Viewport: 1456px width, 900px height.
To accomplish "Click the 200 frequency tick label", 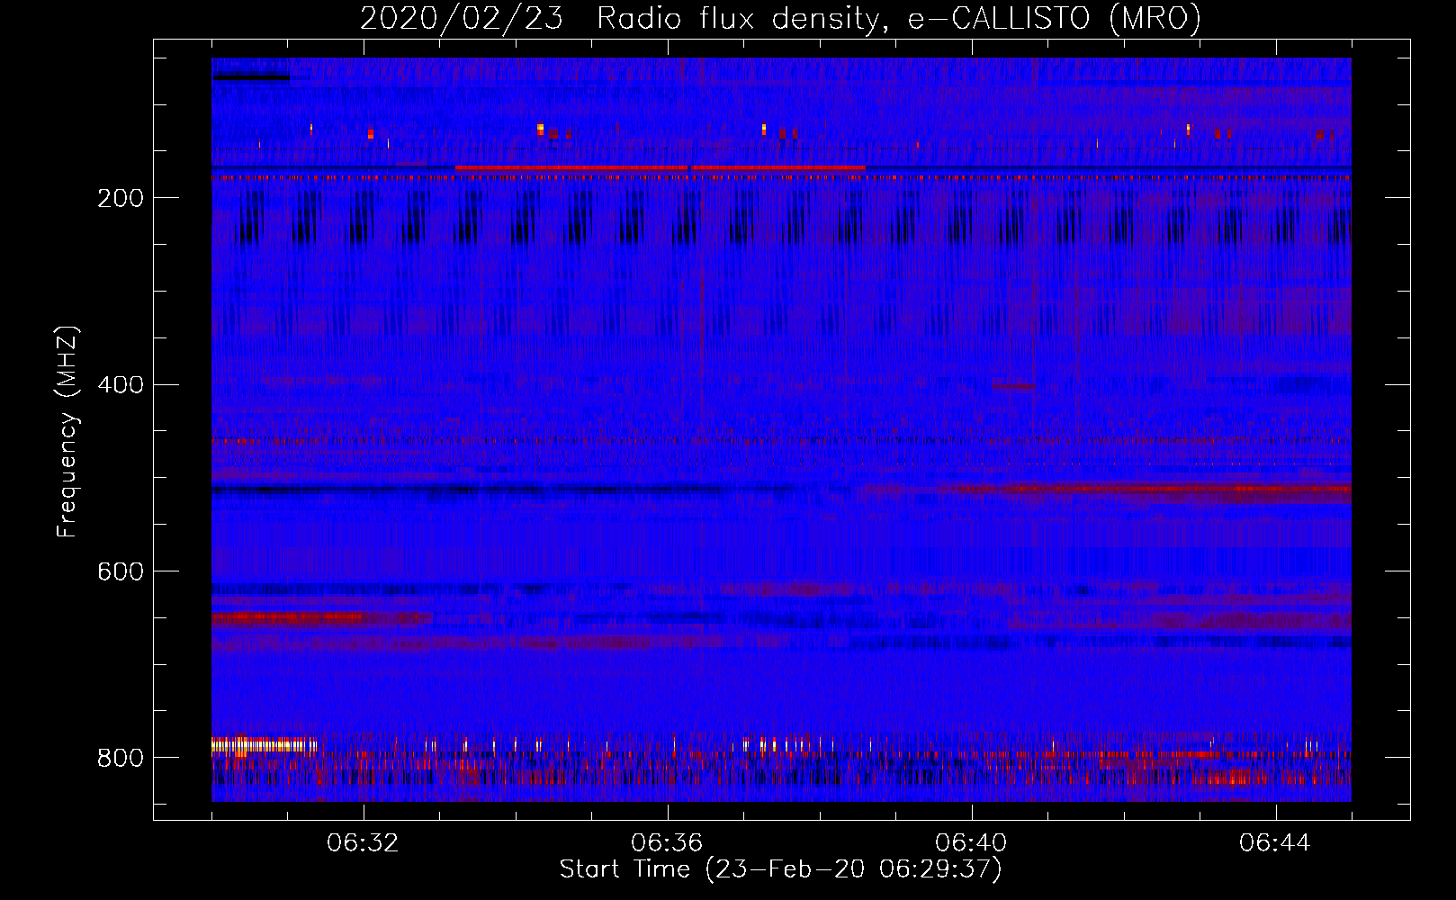I will 120,198.
